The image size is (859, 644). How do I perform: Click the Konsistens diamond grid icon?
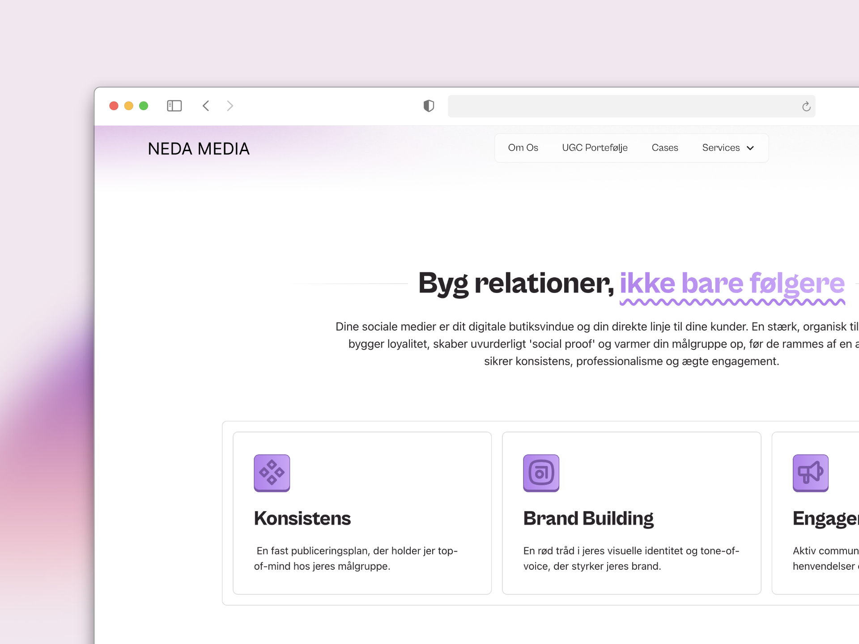tap(272, 473)
